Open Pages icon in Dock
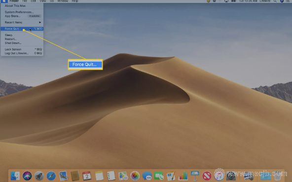 tap(171, 176)
